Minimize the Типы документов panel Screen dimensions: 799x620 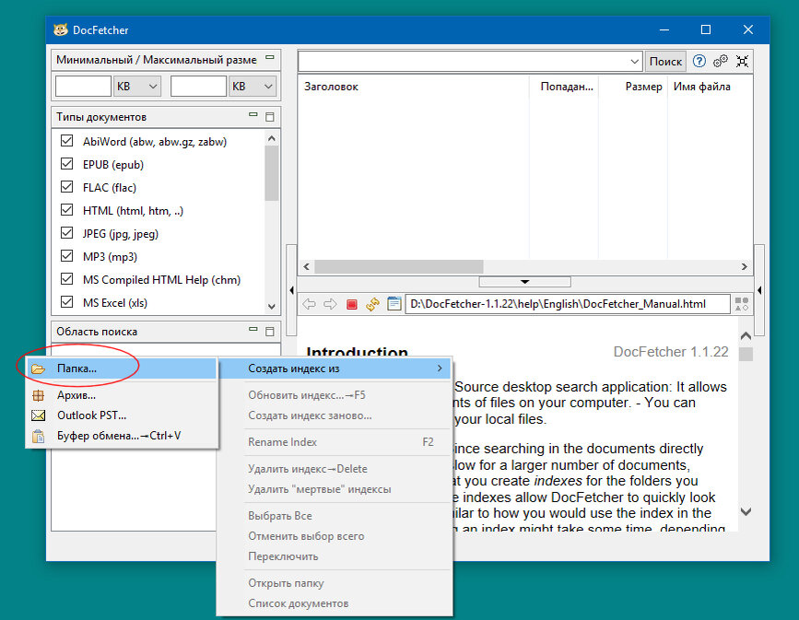coord(253,114)
